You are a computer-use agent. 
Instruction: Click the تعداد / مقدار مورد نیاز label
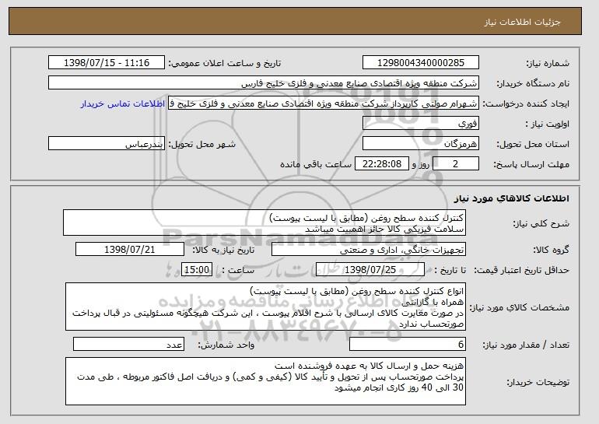526,345
